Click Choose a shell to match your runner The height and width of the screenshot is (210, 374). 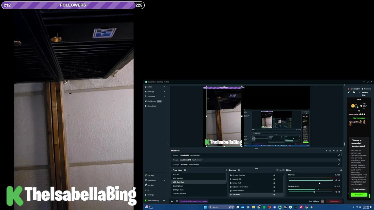pyautogui.click(x=193, y=201)
